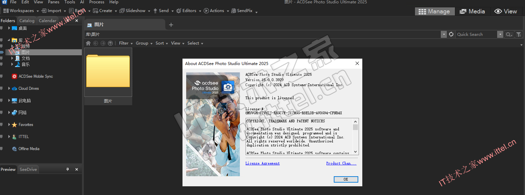Expand the Cloud Drives node
Screen dimensions: 525x195
(9, 88)
